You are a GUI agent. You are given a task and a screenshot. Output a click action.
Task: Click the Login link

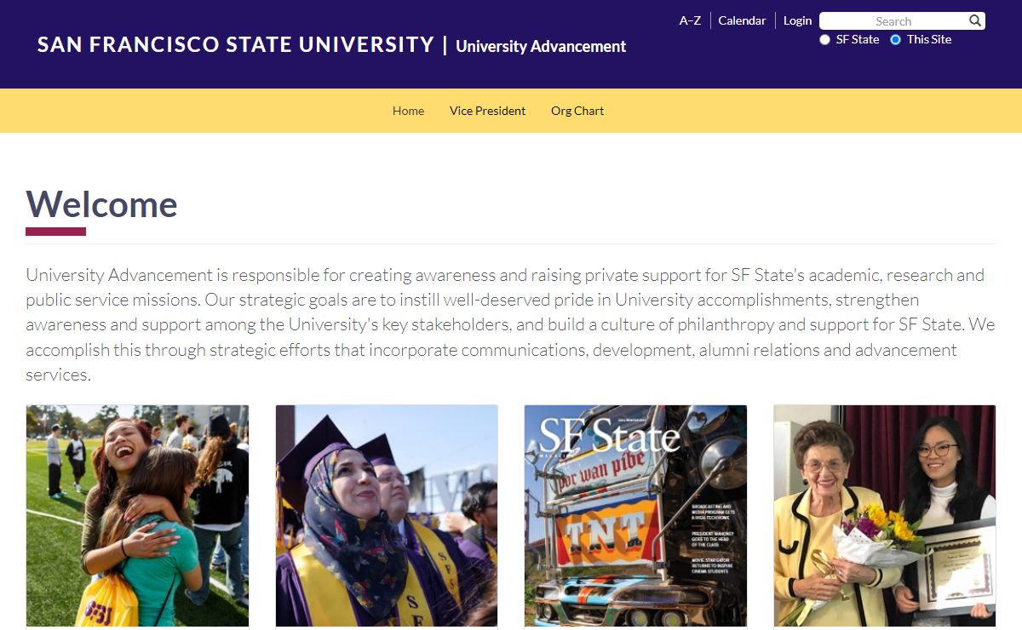797,20
